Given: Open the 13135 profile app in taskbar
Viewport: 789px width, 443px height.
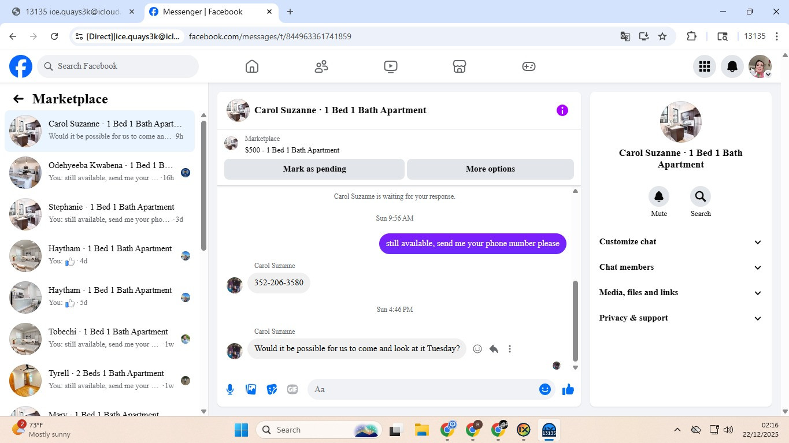Looking at the screenshot, I should tap(549, 430).
